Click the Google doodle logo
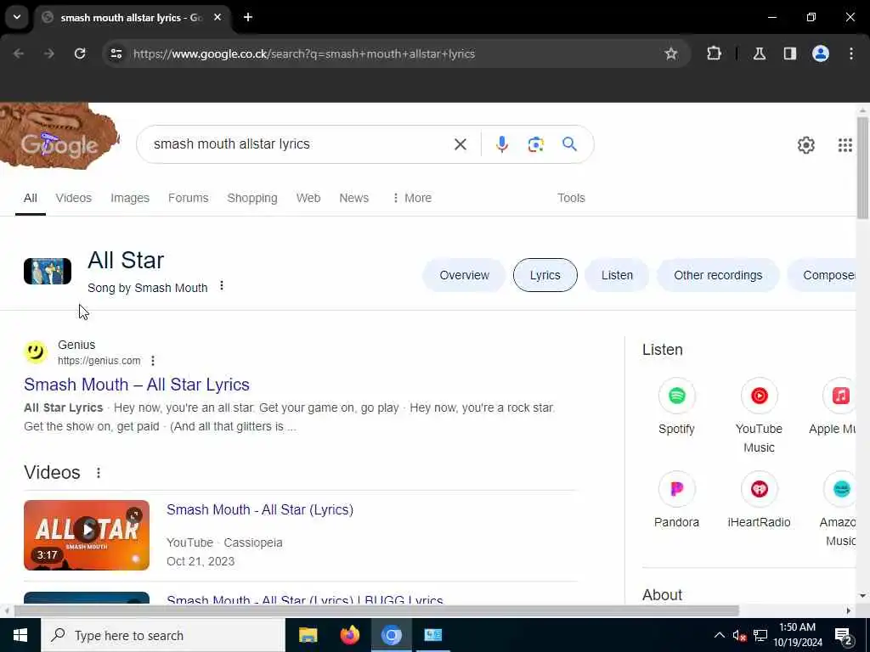This screenshot has width=870, height=652. coord(59,137)
